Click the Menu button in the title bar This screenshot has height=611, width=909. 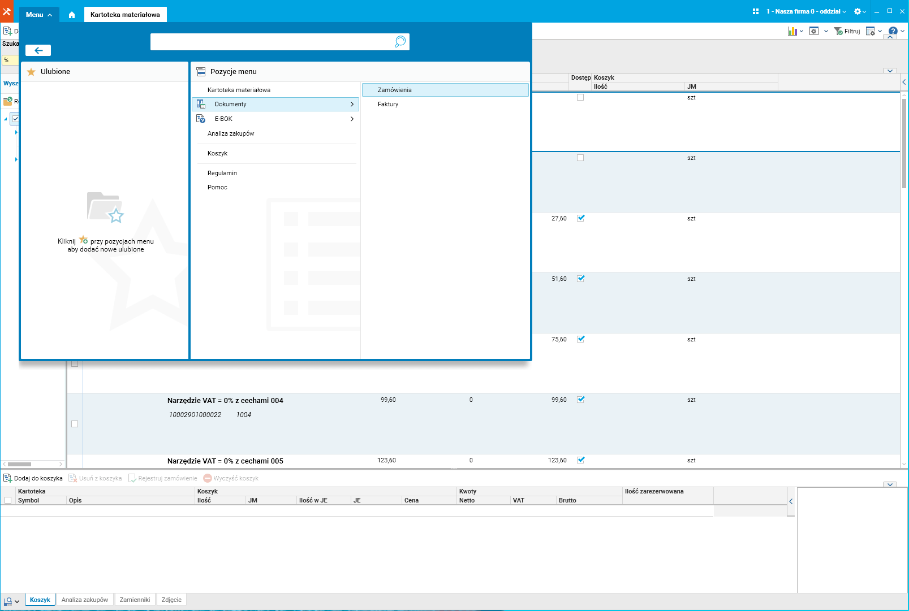[39, 15]
